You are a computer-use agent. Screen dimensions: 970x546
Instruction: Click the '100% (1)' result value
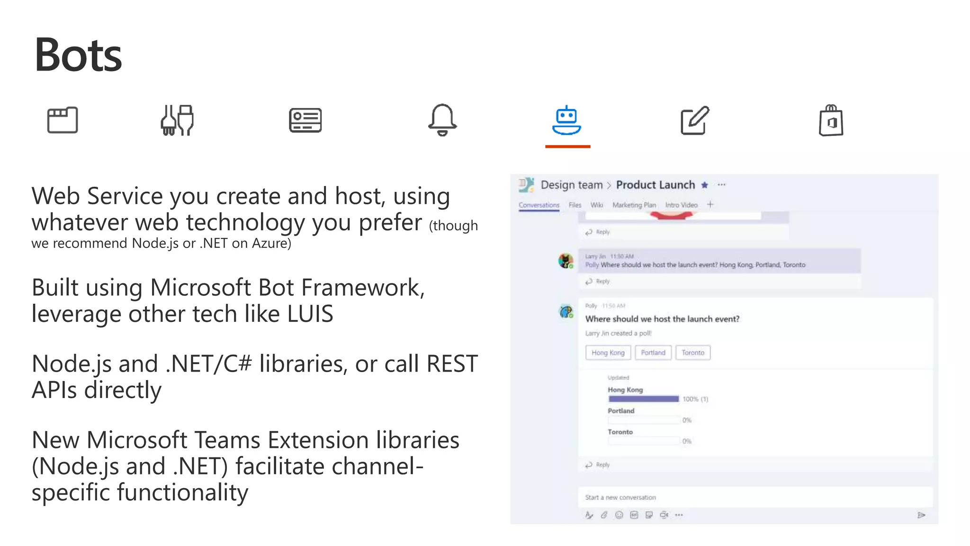[x=695, y=399]
